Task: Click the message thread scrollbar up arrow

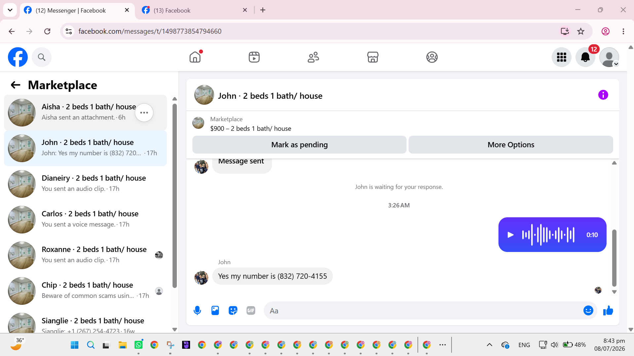Action: click(614, 163)
